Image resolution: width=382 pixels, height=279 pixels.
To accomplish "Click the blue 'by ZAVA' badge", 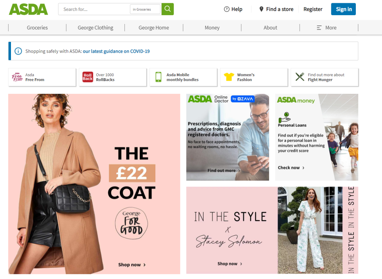I will click(243, 99).
